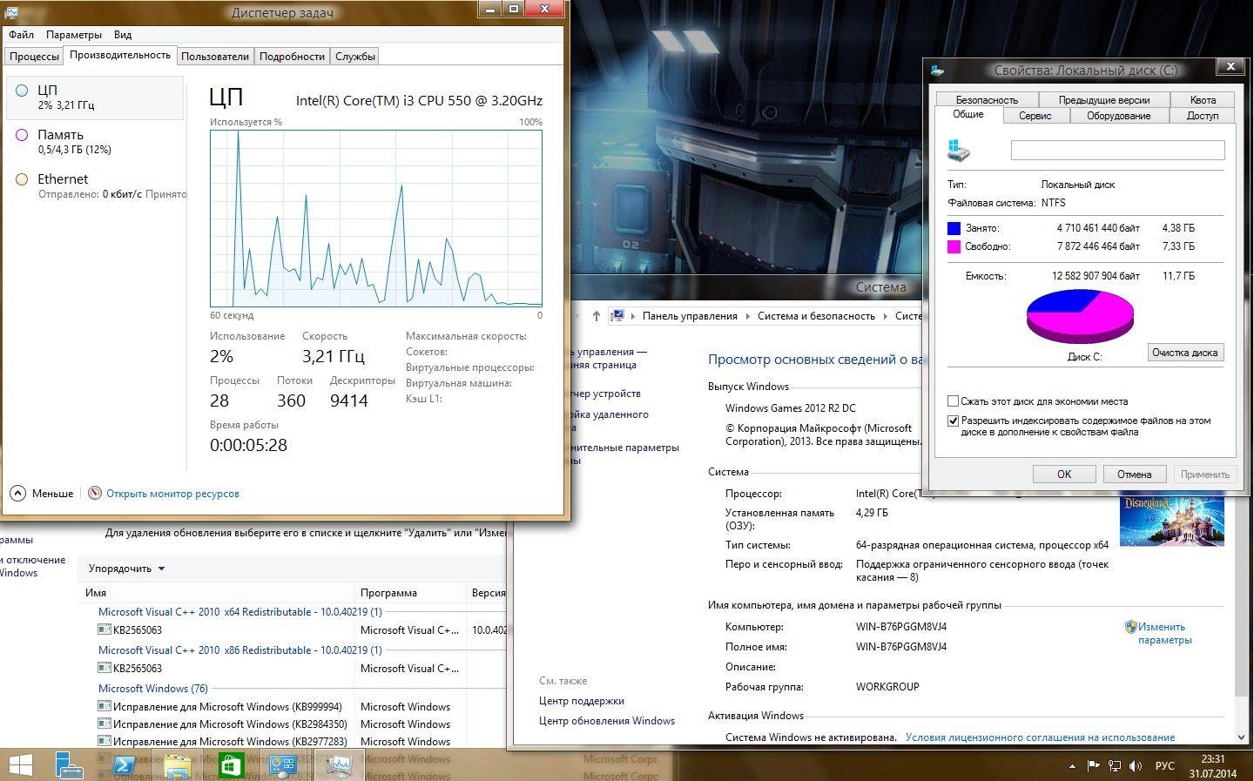The image size is (1254, 781).
Task: Enable Сжать этот диск checkbox
Action: [x=954, y=401]
